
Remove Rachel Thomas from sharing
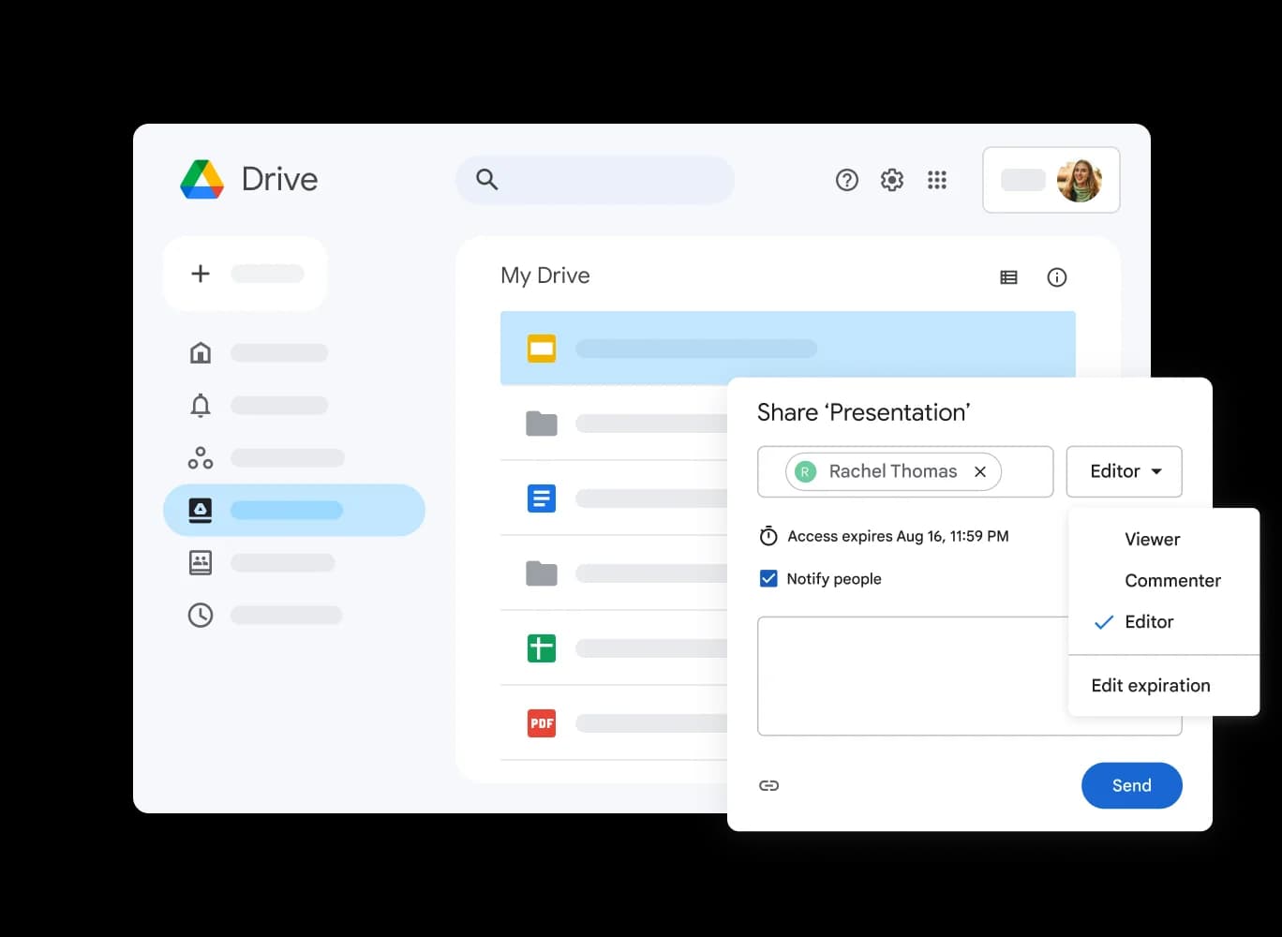pyautogui.click(x=979, y=471)
